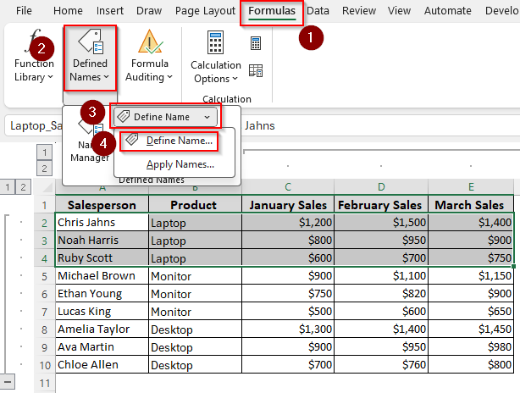Select column D header
Screen dimensions: 520x393
click(x=381, y=186)
